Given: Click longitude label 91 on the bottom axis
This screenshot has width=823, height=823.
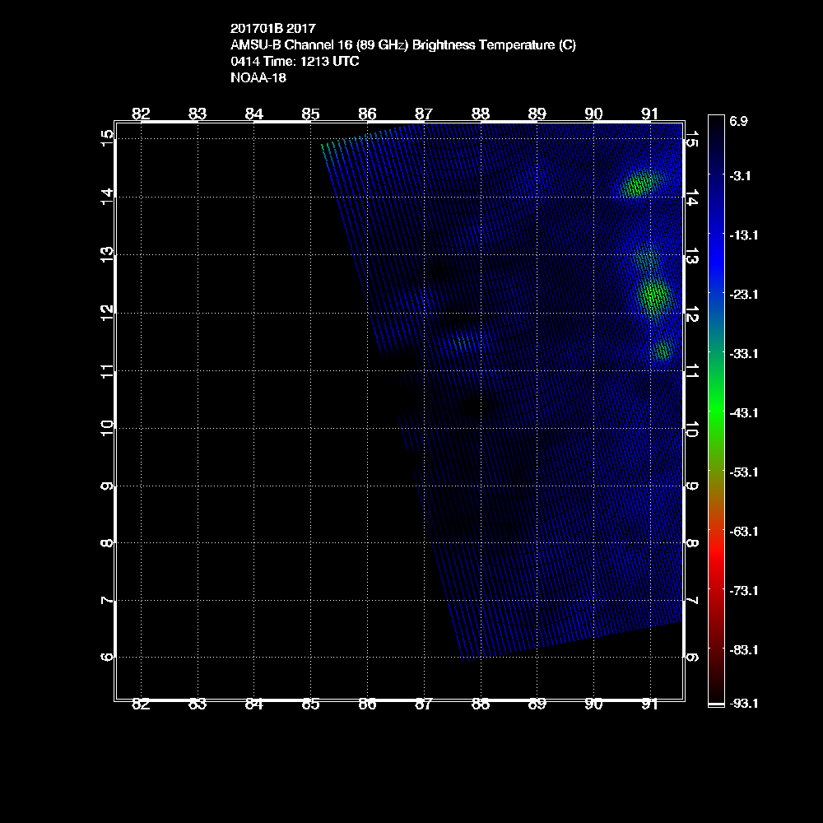Looking at the screenshot, I should point(650,704).
